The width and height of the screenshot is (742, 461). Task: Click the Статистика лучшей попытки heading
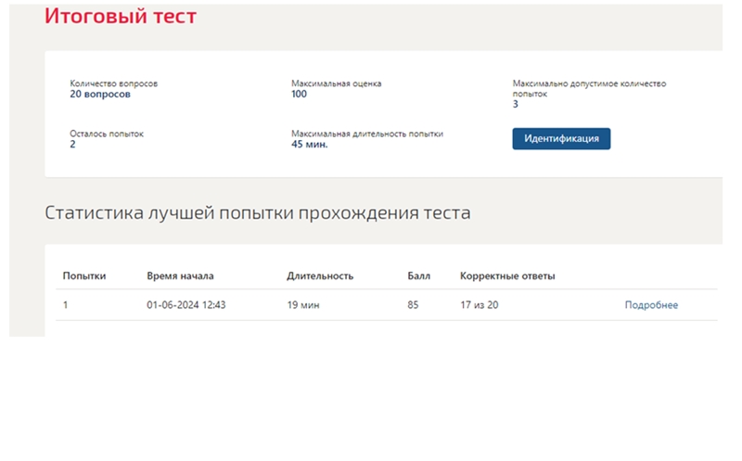click(x=258, y=213)
